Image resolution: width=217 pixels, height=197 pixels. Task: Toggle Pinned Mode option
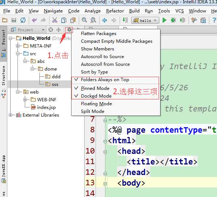pyautogui.click(x=116, y=88)
